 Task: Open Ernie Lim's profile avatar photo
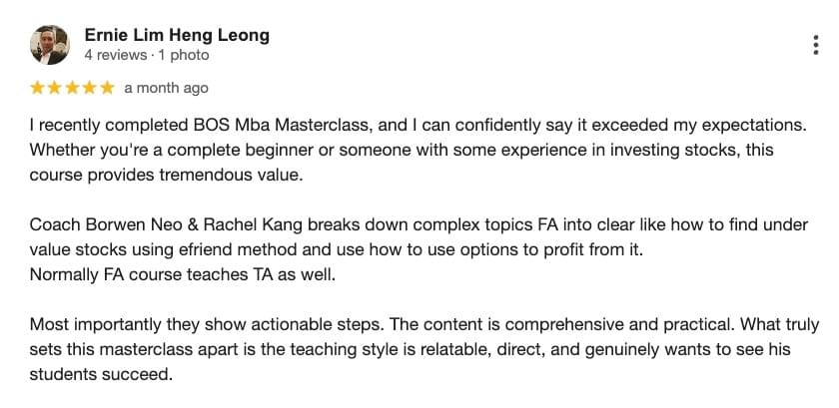(x=49, y=45)
